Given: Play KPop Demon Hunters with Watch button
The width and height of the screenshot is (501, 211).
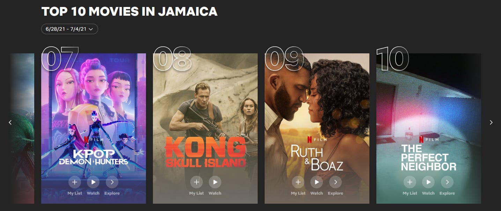Looking at the screenshot, I should (93, 182).
